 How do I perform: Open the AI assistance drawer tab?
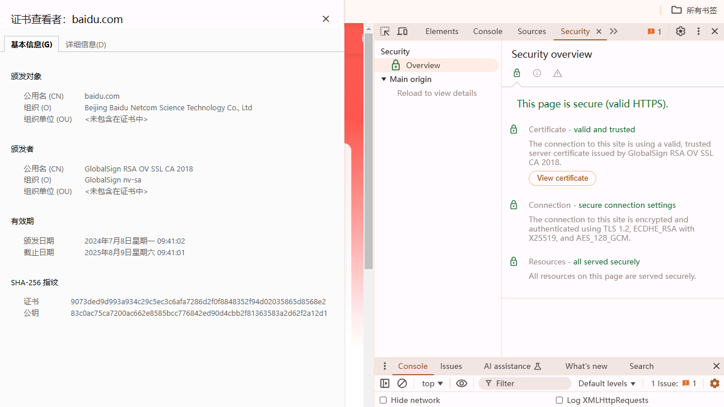[x=512, y=366]
